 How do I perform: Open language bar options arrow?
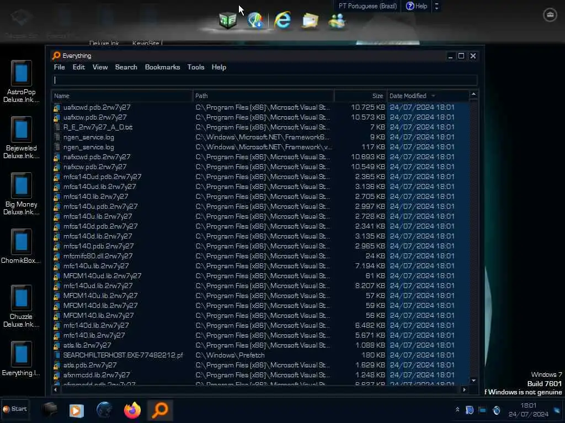coord(437,6)
